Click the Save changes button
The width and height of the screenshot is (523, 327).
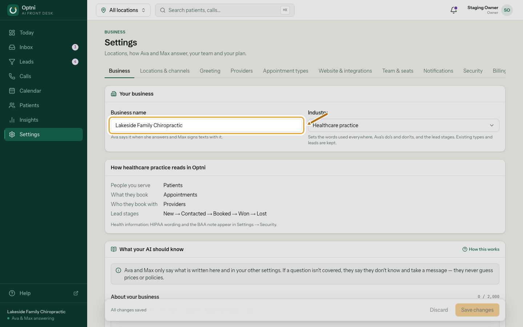pyautogui.click(x=477, y=310)
